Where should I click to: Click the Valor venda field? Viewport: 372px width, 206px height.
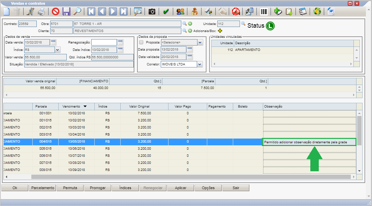(45, 57)
